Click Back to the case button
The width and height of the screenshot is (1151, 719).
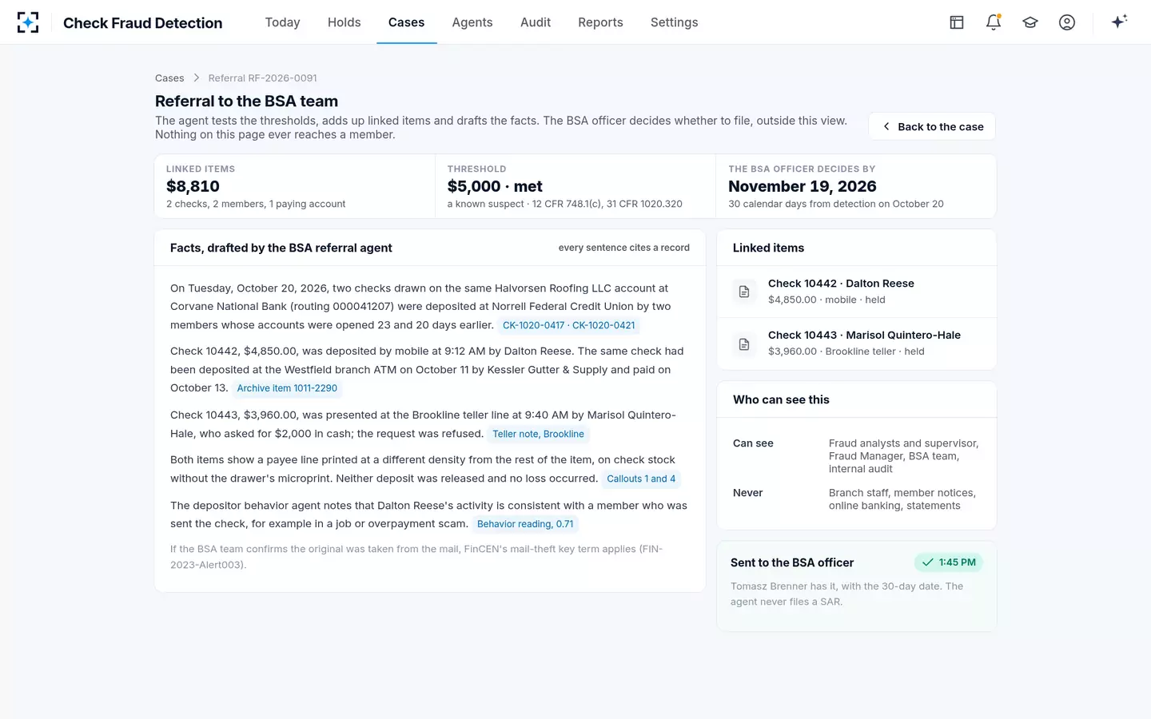(x=932, y=126)
